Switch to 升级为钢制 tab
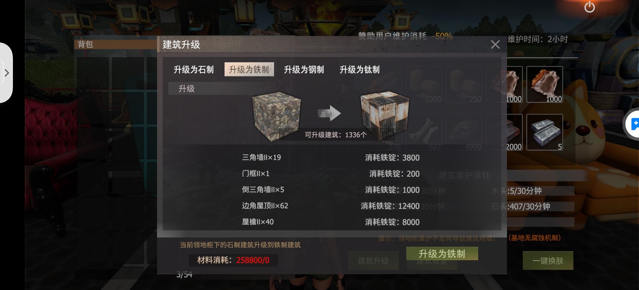The image size is (639, 290). click(304, 70)
